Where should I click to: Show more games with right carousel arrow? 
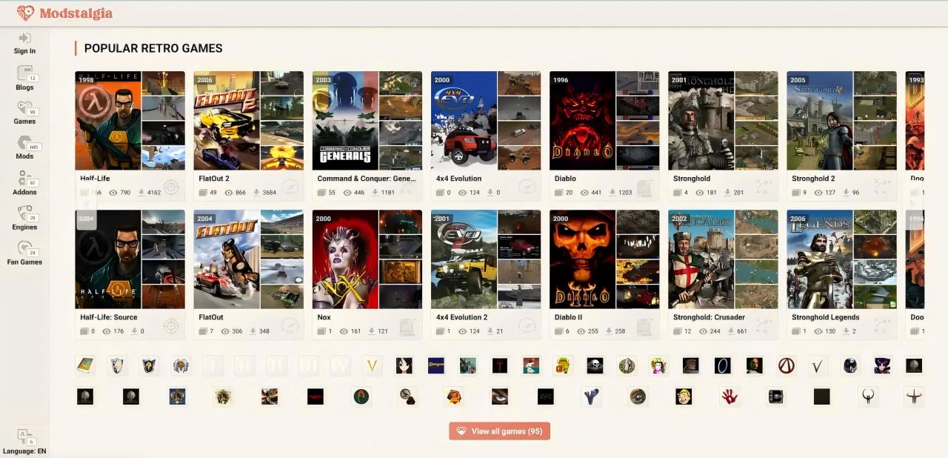pos(913,203)
